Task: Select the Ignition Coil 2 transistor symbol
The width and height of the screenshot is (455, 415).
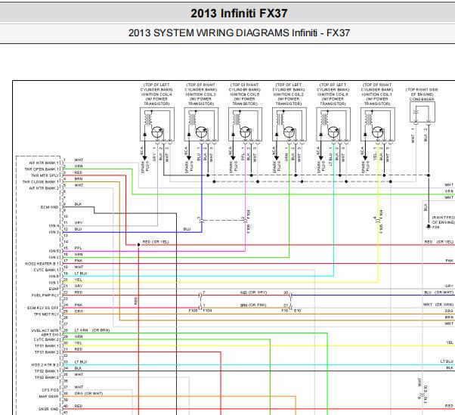Action: point(289,132)
